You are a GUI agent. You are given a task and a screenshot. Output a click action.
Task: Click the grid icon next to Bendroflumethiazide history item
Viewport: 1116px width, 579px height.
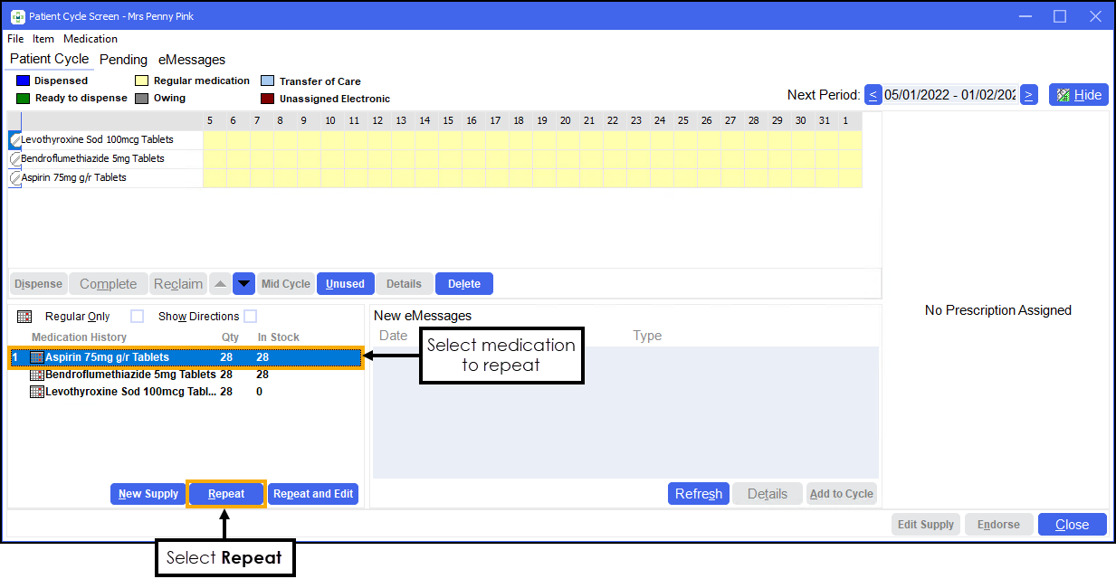(x=37, y=375)
